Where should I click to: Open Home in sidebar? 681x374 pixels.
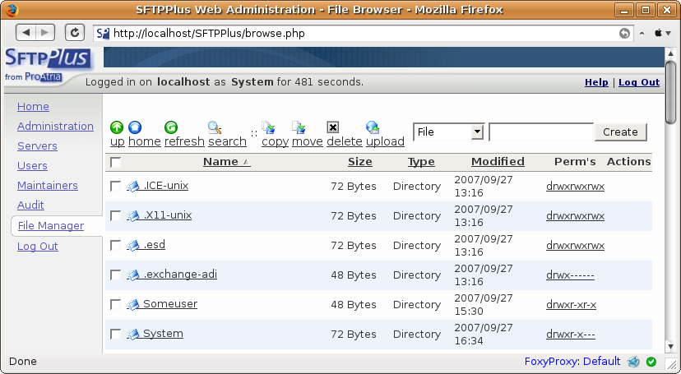point(33,106)
